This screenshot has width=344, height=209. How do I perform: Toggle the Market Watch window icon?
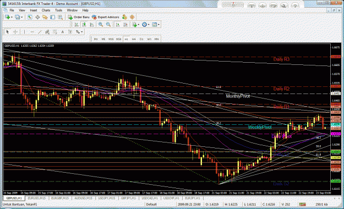click(x=30, y=17)
